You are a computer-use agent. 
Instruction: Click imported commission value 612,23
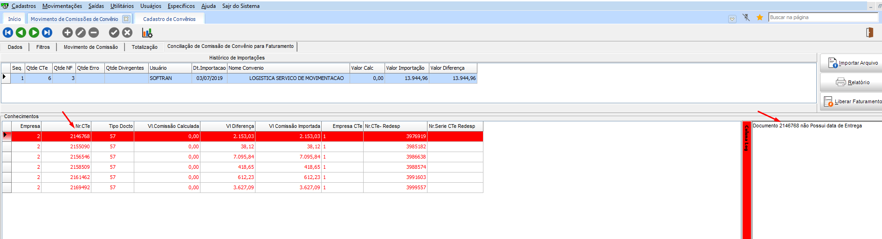(x=288, y=177)
